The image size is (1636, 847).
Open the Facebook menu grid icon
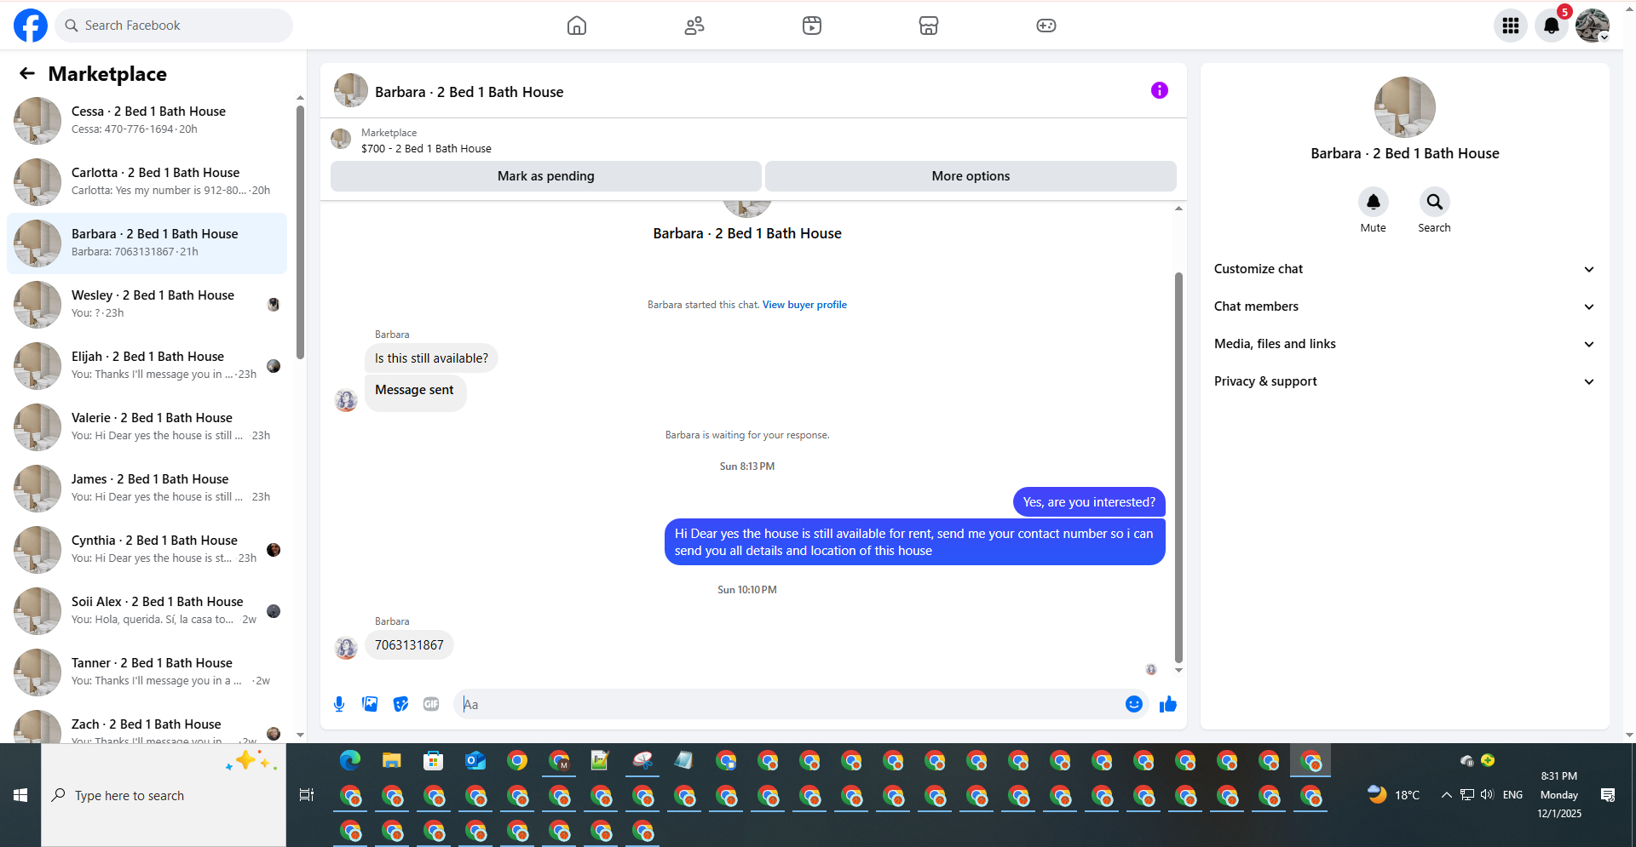(x=1511, y=26)
